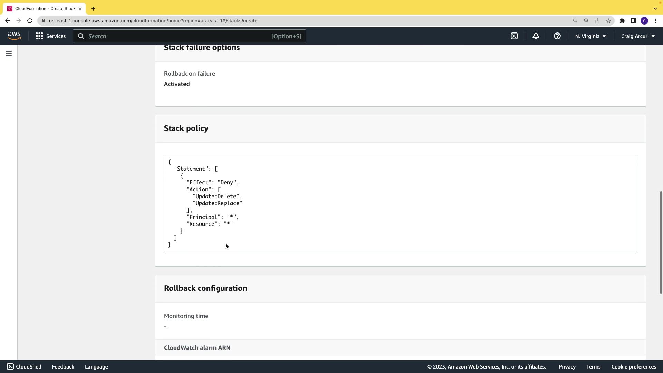Viewport: 663px width, 373px height.
Task: Open the Services grid menu
Action: [x=50, y=36]
